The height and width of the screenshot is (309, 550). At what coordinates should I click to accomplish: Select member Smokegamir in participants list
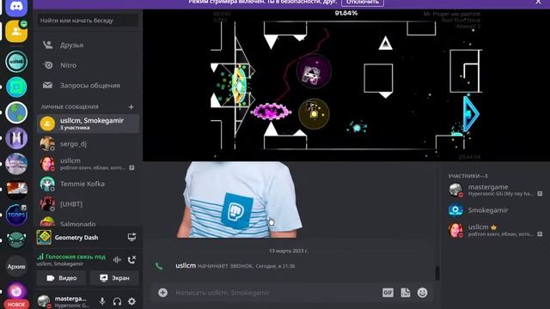tap(495, 210)
